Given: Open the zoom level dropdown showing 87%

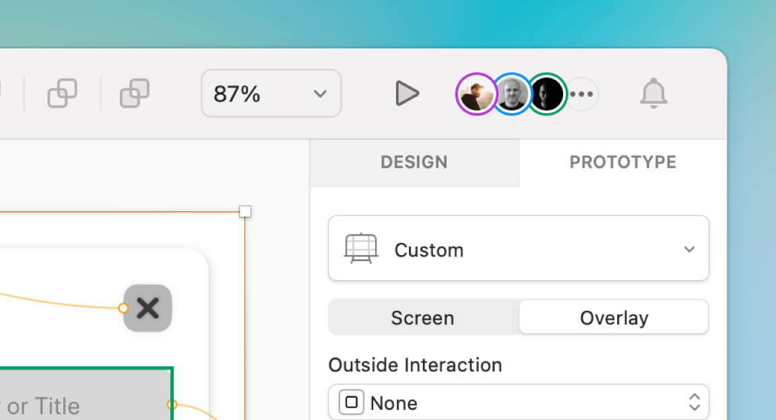Looking at the screenshot, I should pyautogui.click(x=271, y=94).
